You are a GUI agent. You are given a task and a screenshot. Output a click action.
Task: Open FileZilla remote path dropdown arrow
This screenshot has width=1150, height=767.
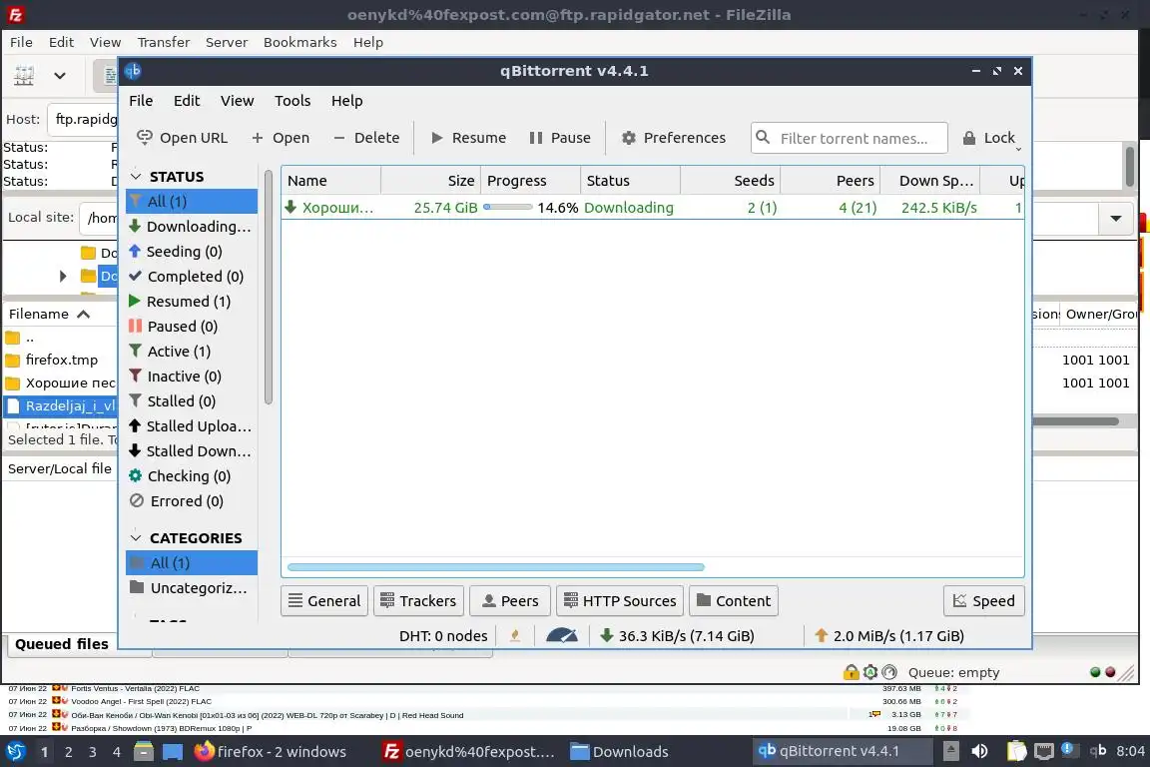(x=1115, y=218)
